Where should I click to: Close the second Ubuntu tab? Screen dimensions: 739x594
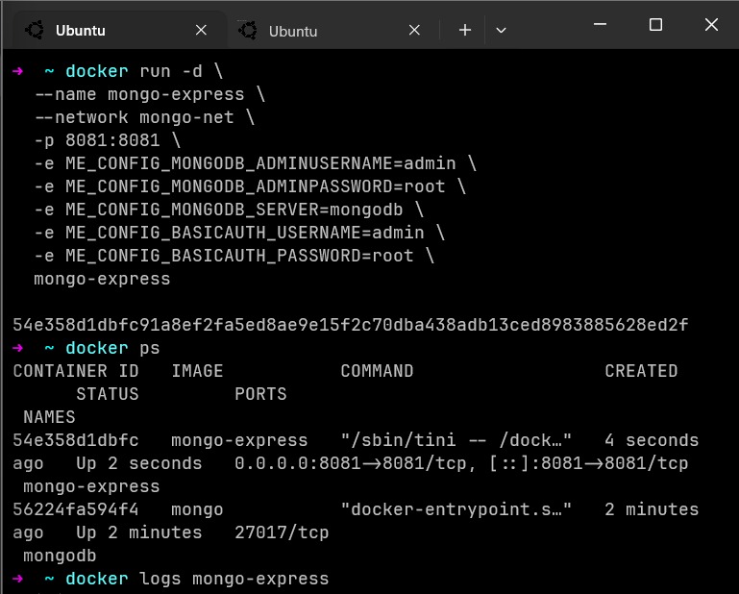[x=414, y=30]
